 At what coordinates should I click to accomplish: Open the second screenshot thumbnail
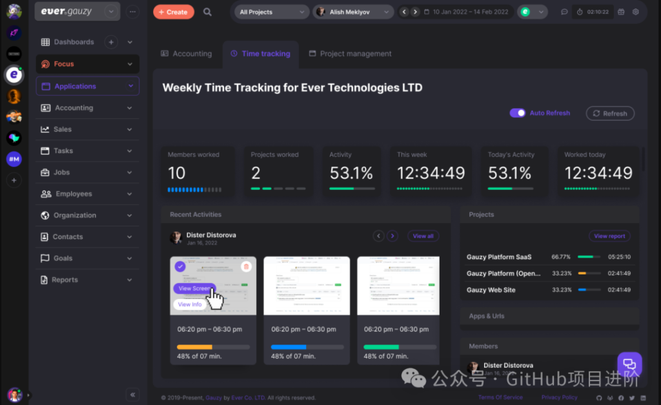[x=307, y=286]
